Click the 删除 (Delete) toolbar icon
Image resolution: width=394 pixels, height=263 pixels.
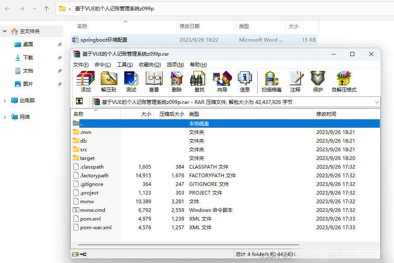177,81
